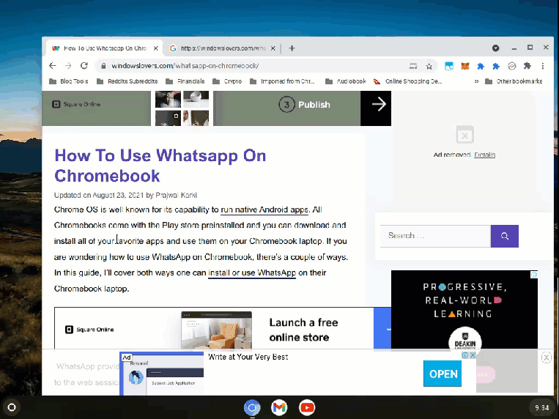Open the Audiobook bookmark folder
Viewport: 559px width, 419px height.
[x=346, y=81]
